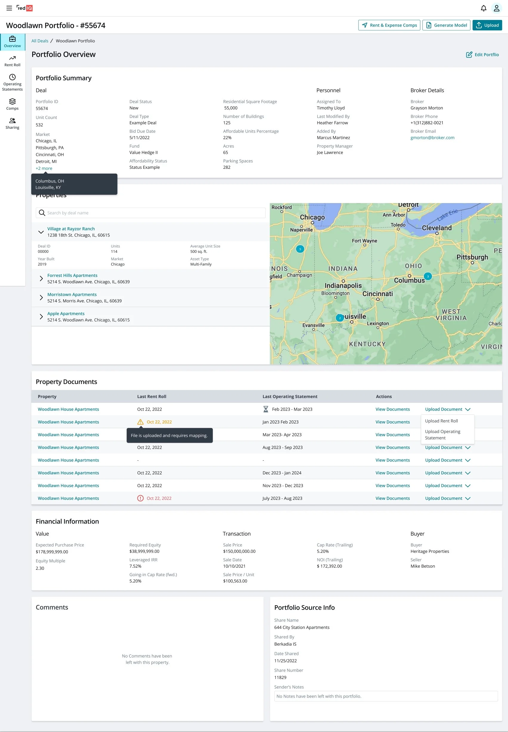Click 644 City Station Apartments share name
508x732 pixels.
point(301,627)
